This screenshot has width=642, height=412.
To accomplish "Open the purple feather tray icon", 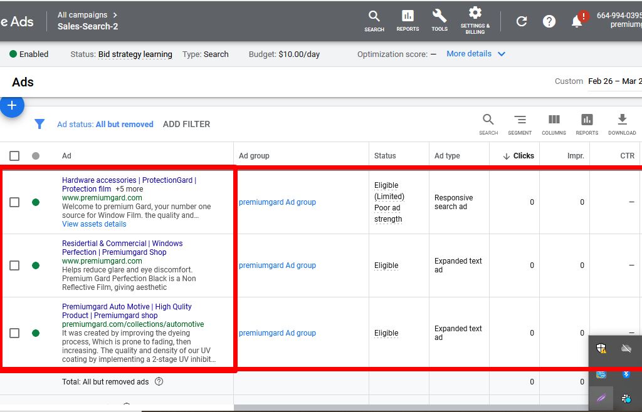I will coord(601,398).
